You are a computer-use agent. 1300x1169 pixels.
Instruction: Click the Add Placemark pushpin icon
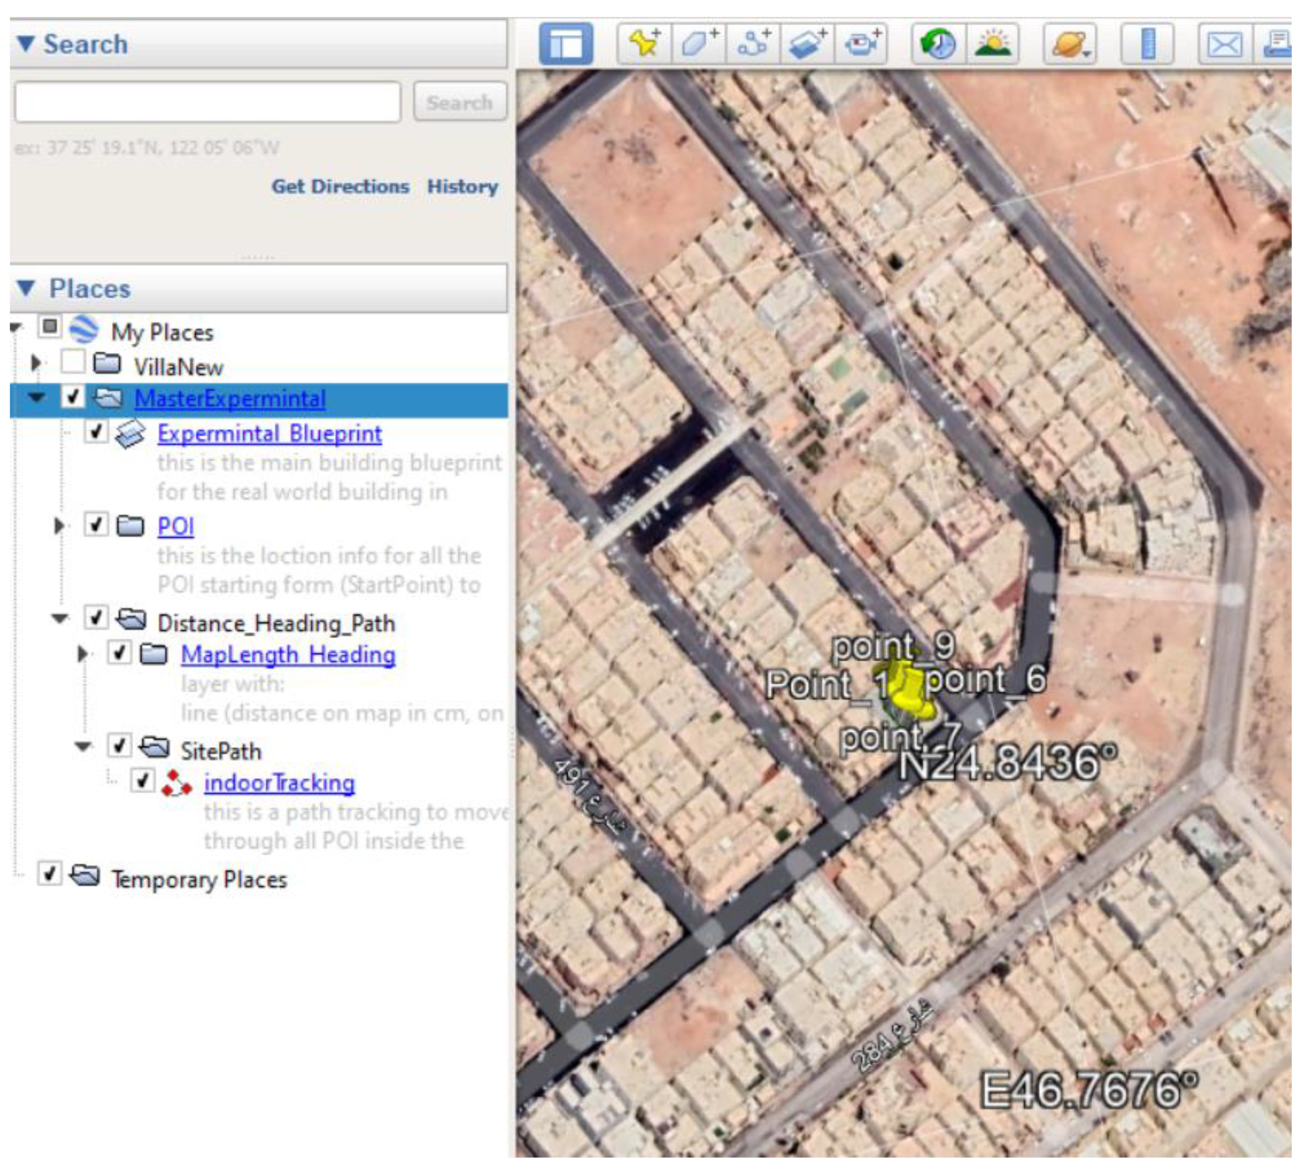[x=644, y=43]
